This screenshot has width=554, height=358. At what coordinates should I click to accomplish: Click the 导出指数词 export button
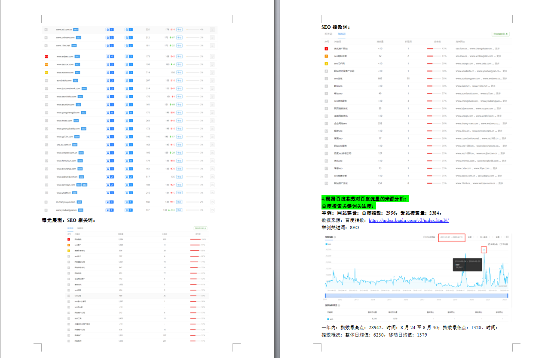click(x=501, y=34)
